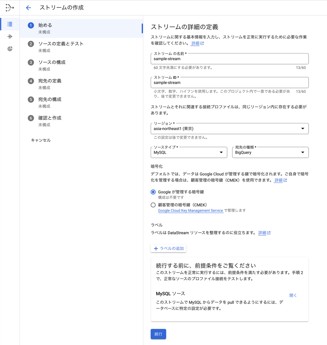Click the ラベル section heading

click(x=157, y=225)
